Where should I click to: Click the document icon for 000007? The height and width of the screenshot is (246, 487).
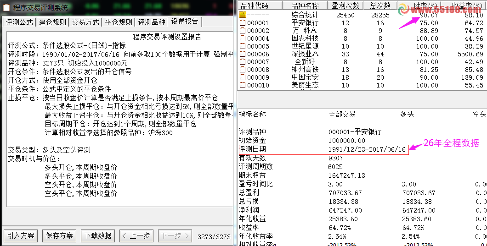coord(243,62)
